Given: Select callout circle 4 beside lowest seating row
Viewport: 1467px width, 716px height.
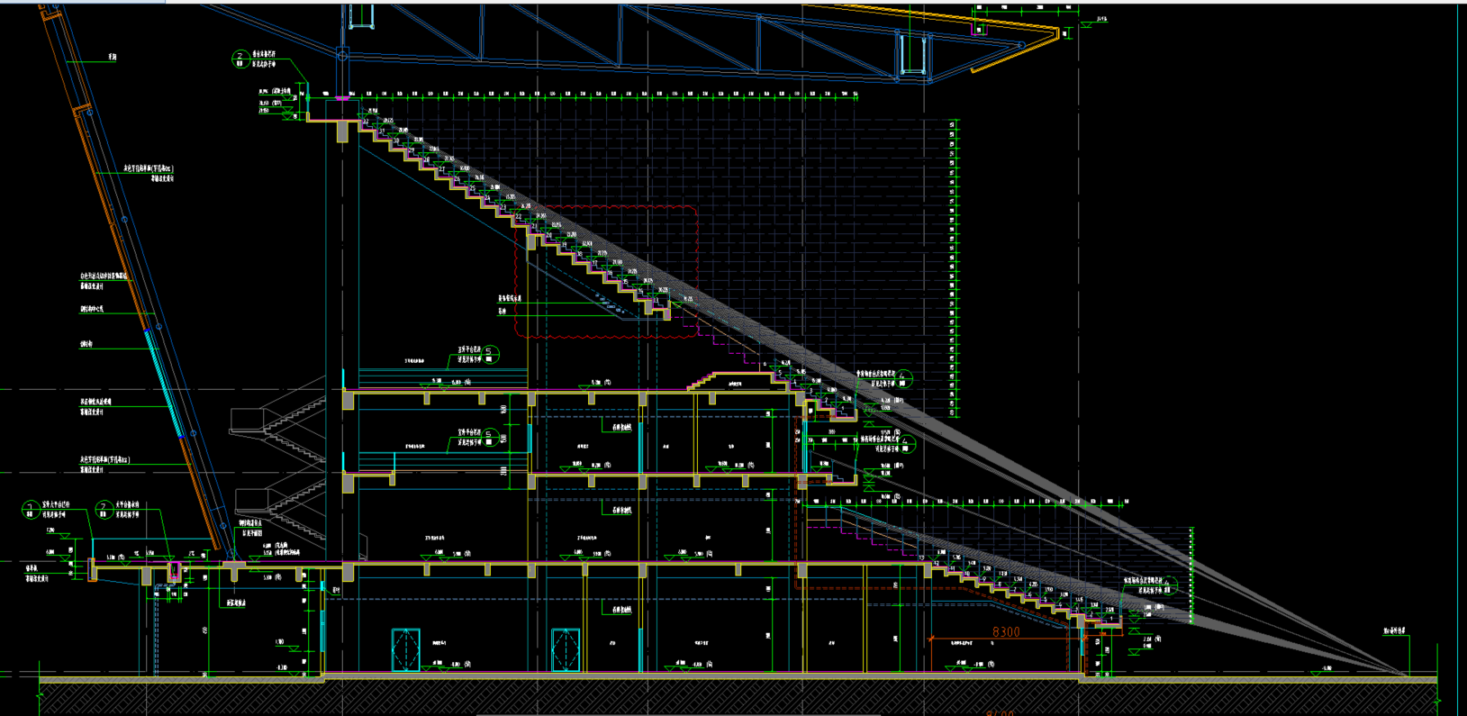Looking at the screenshot, I should 1169,585.
